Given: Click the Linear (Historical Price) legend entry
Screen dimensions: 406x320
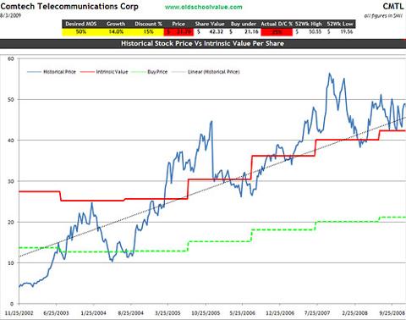Looking at the screenshot, I should [206, 72].
